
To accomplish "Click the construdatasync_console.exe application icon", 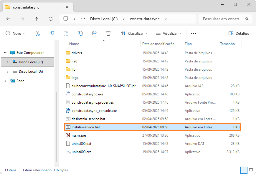I will pos(68,110).
